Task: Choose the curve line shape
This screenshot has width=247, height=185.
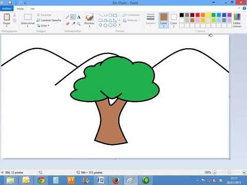Action: [105, 15]
